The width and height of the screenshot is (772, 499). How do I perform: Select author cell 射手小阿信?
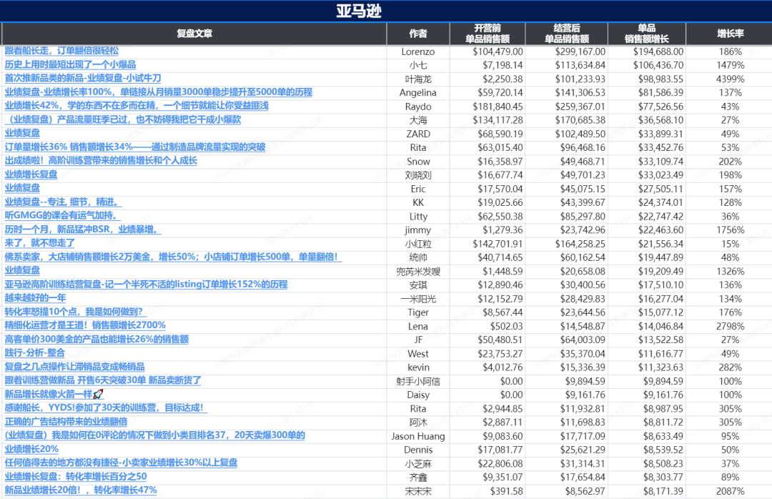tap(418, 381)
